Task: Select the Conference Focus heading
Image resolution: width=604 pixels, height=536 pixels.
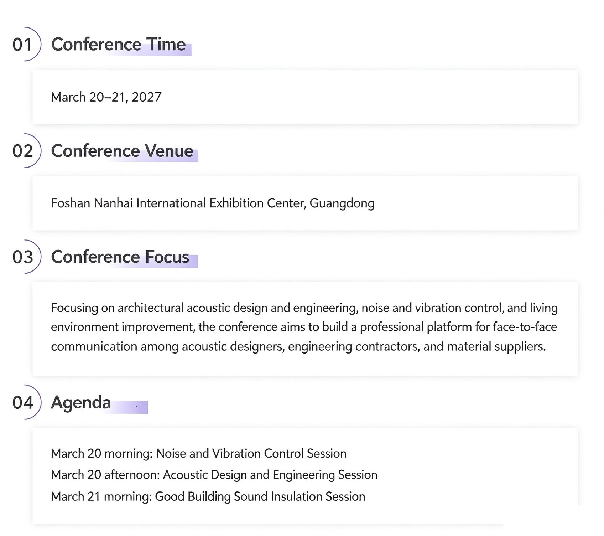Action: click(120, 257)
